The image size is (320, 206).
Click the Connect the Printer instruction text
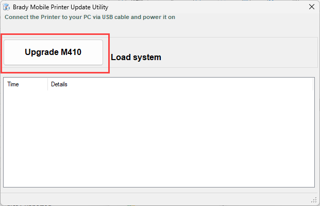(x=90, y=17)
